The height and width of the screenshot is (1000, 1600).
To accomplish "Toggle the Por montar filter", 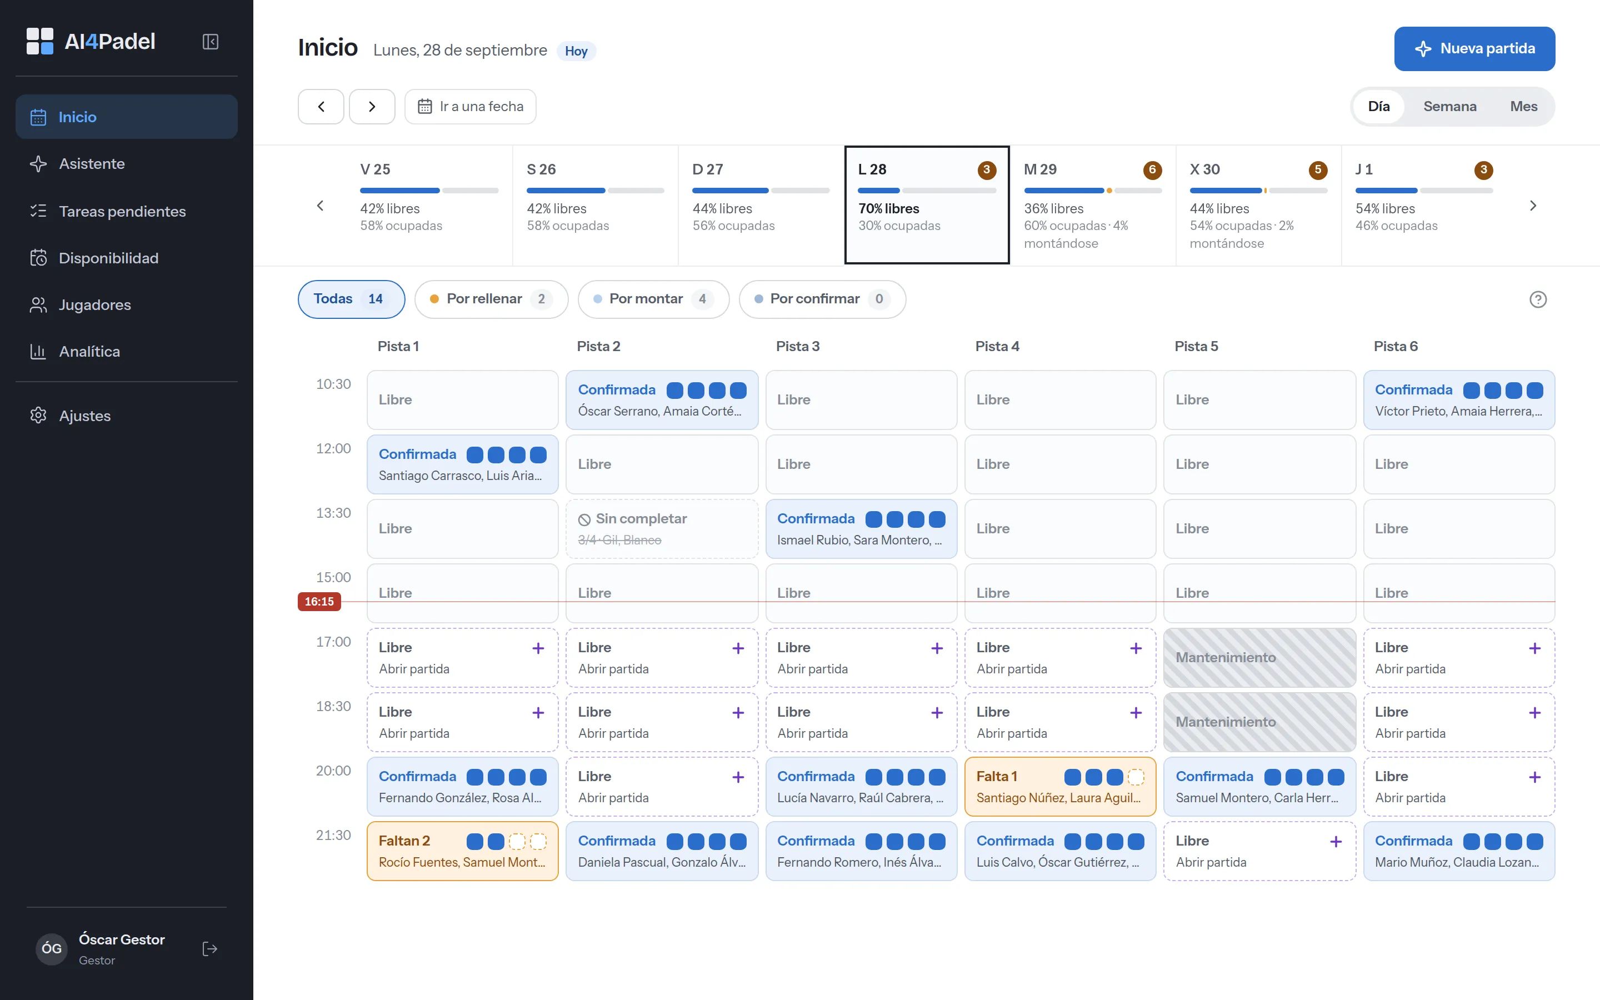I will click(x=653, y=299).
